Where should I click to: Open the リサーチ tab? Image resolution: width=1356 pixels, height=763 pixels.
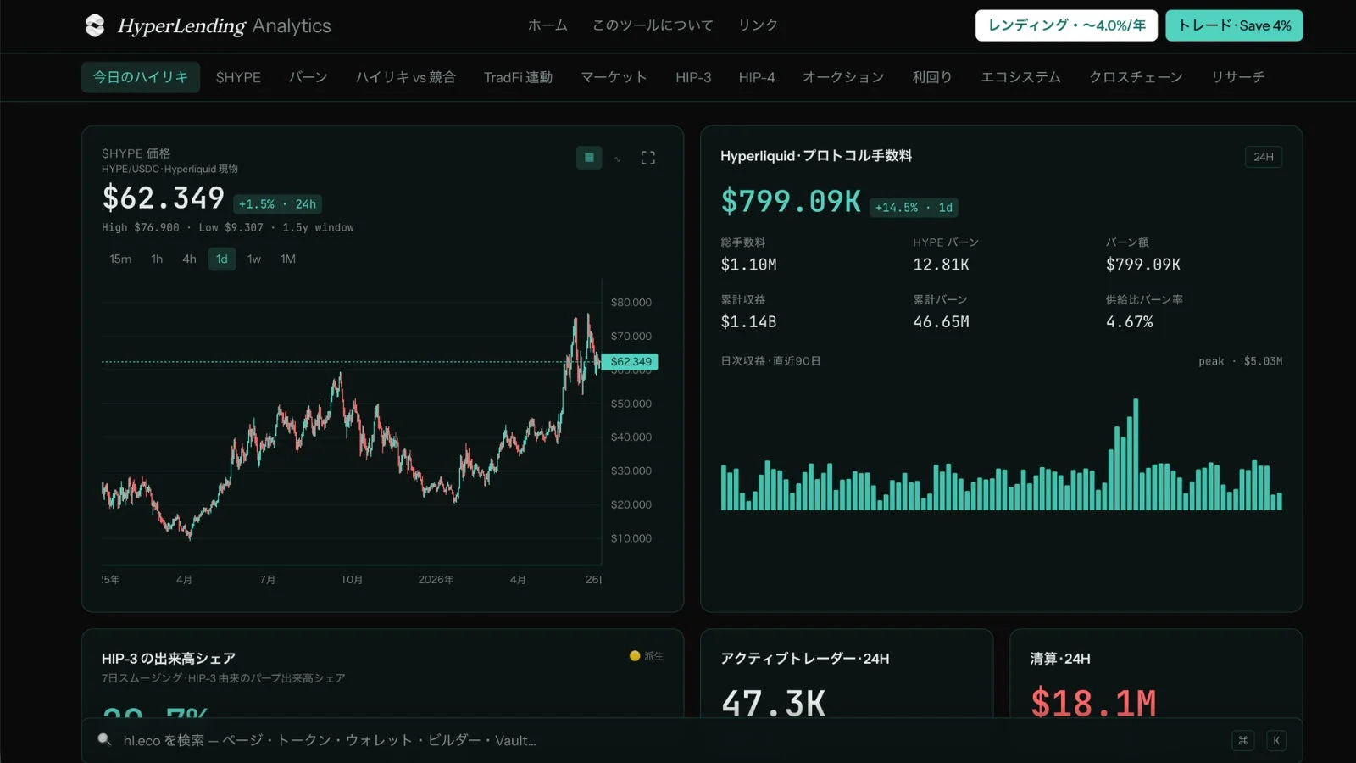click(1238, 77)
